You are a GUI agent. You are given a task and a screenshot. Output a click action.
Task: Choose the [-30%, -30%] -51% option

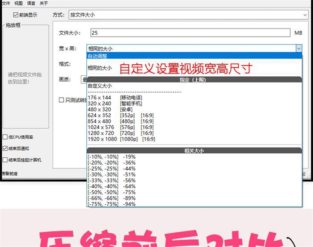click(195, 175)
